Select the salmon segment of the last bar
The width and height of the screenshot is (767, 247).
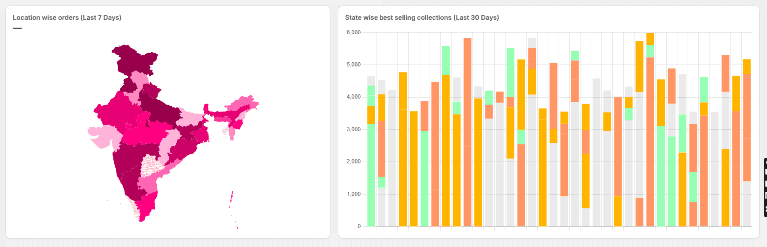click(x=747, y=128)
